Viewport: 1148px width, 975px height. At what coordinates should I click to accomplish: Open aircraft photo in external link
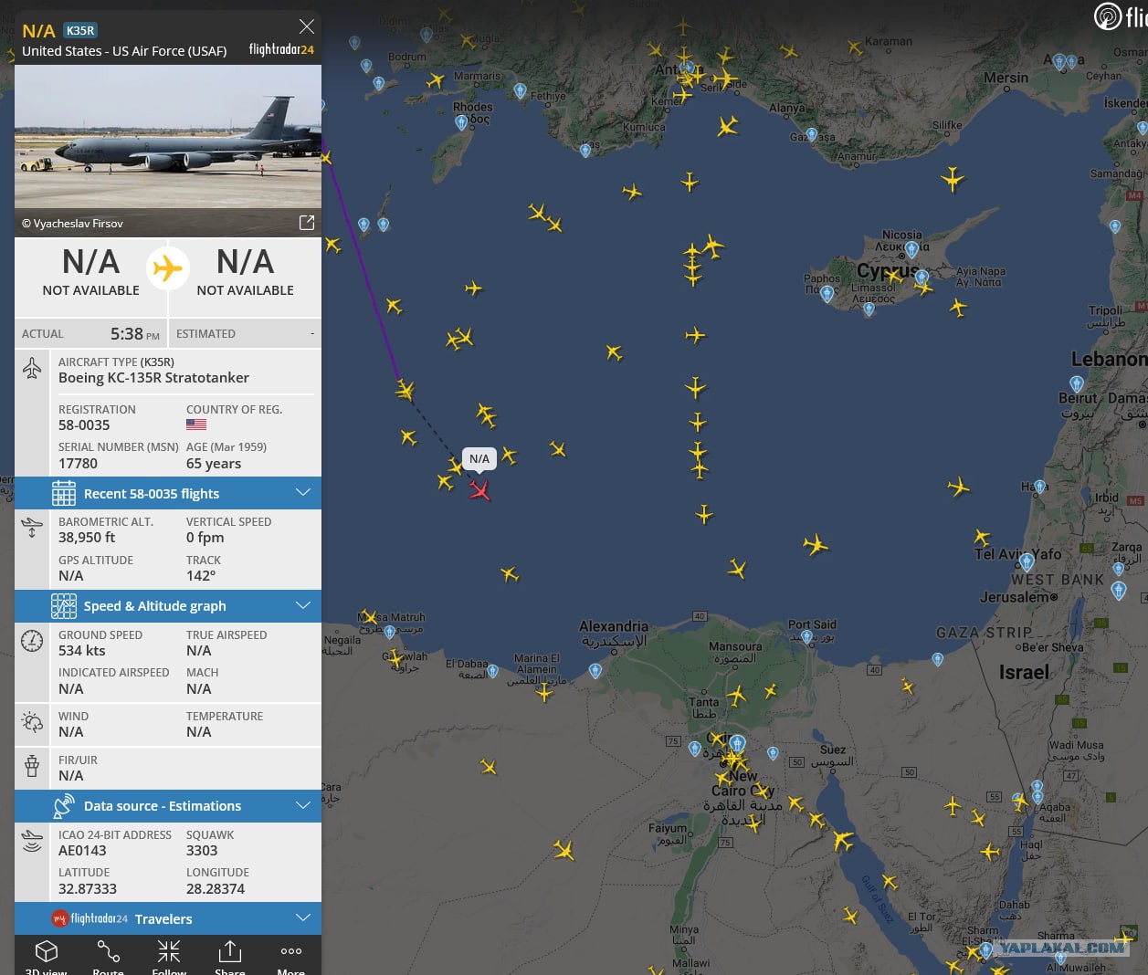(307, 223)
